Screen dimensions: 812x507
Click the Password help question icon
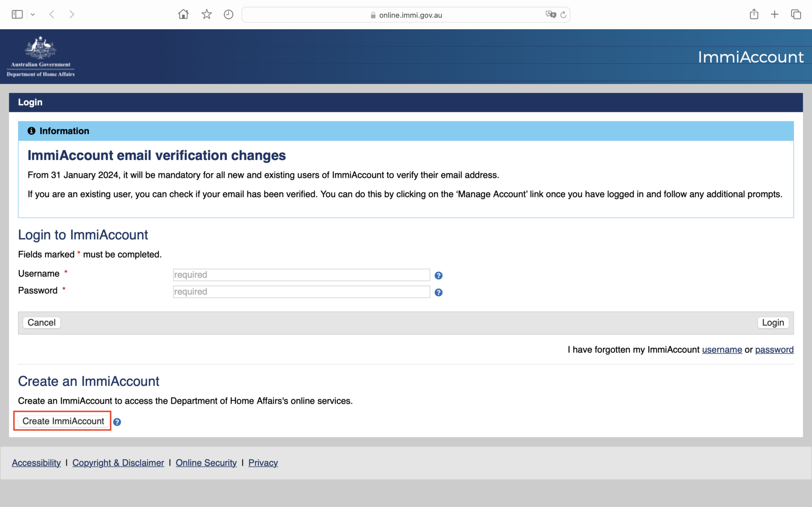[x=439, y=292]
